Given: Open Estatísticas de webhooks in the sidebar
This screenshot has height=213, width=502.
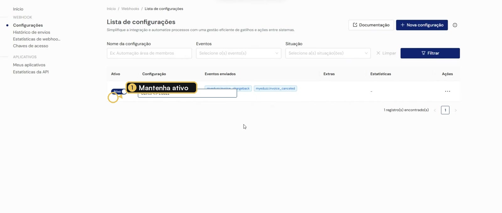Looking at the screenshot, I should pyautogui.click(x=37, y=39).
